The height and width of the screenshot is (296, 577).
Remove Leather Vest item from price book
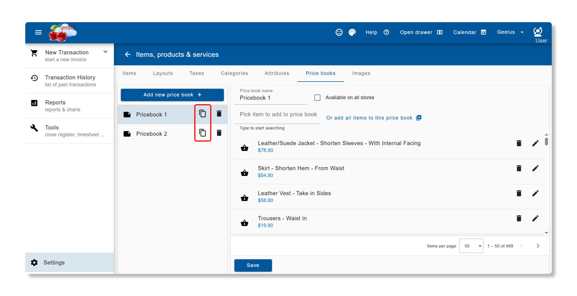[519, 193]
